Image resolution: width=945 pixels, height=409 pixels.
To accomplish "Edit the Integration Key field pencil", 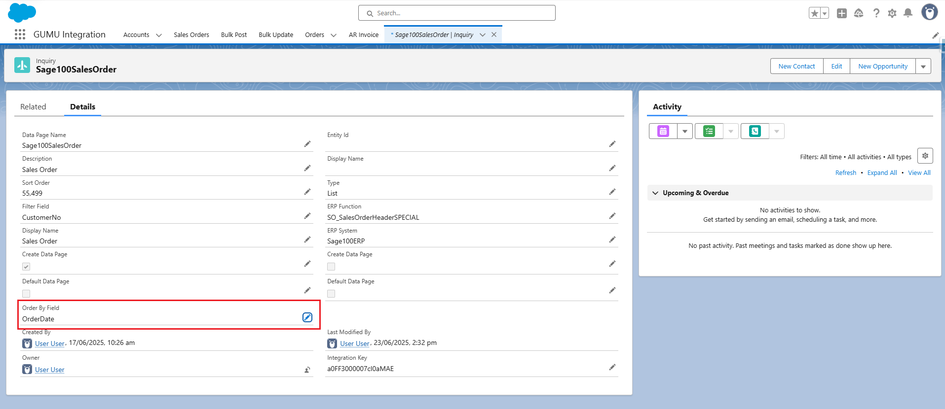I will pyautogui.click(x=612, y=367).
